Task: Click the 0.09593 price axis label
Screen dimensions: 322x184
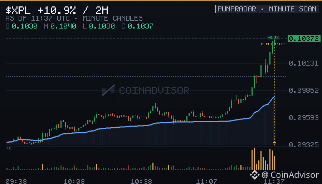Action: tap(303, 118)
